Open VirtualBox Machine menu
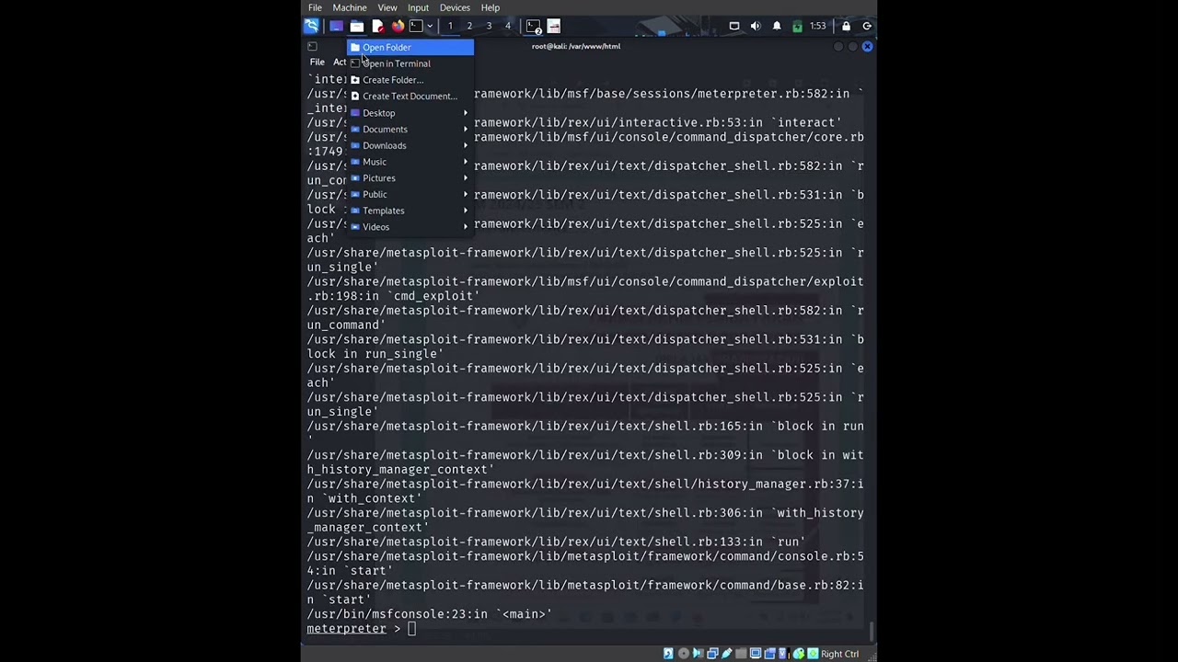This screenshot has height=662, width=1178. (x=350, y=7)
